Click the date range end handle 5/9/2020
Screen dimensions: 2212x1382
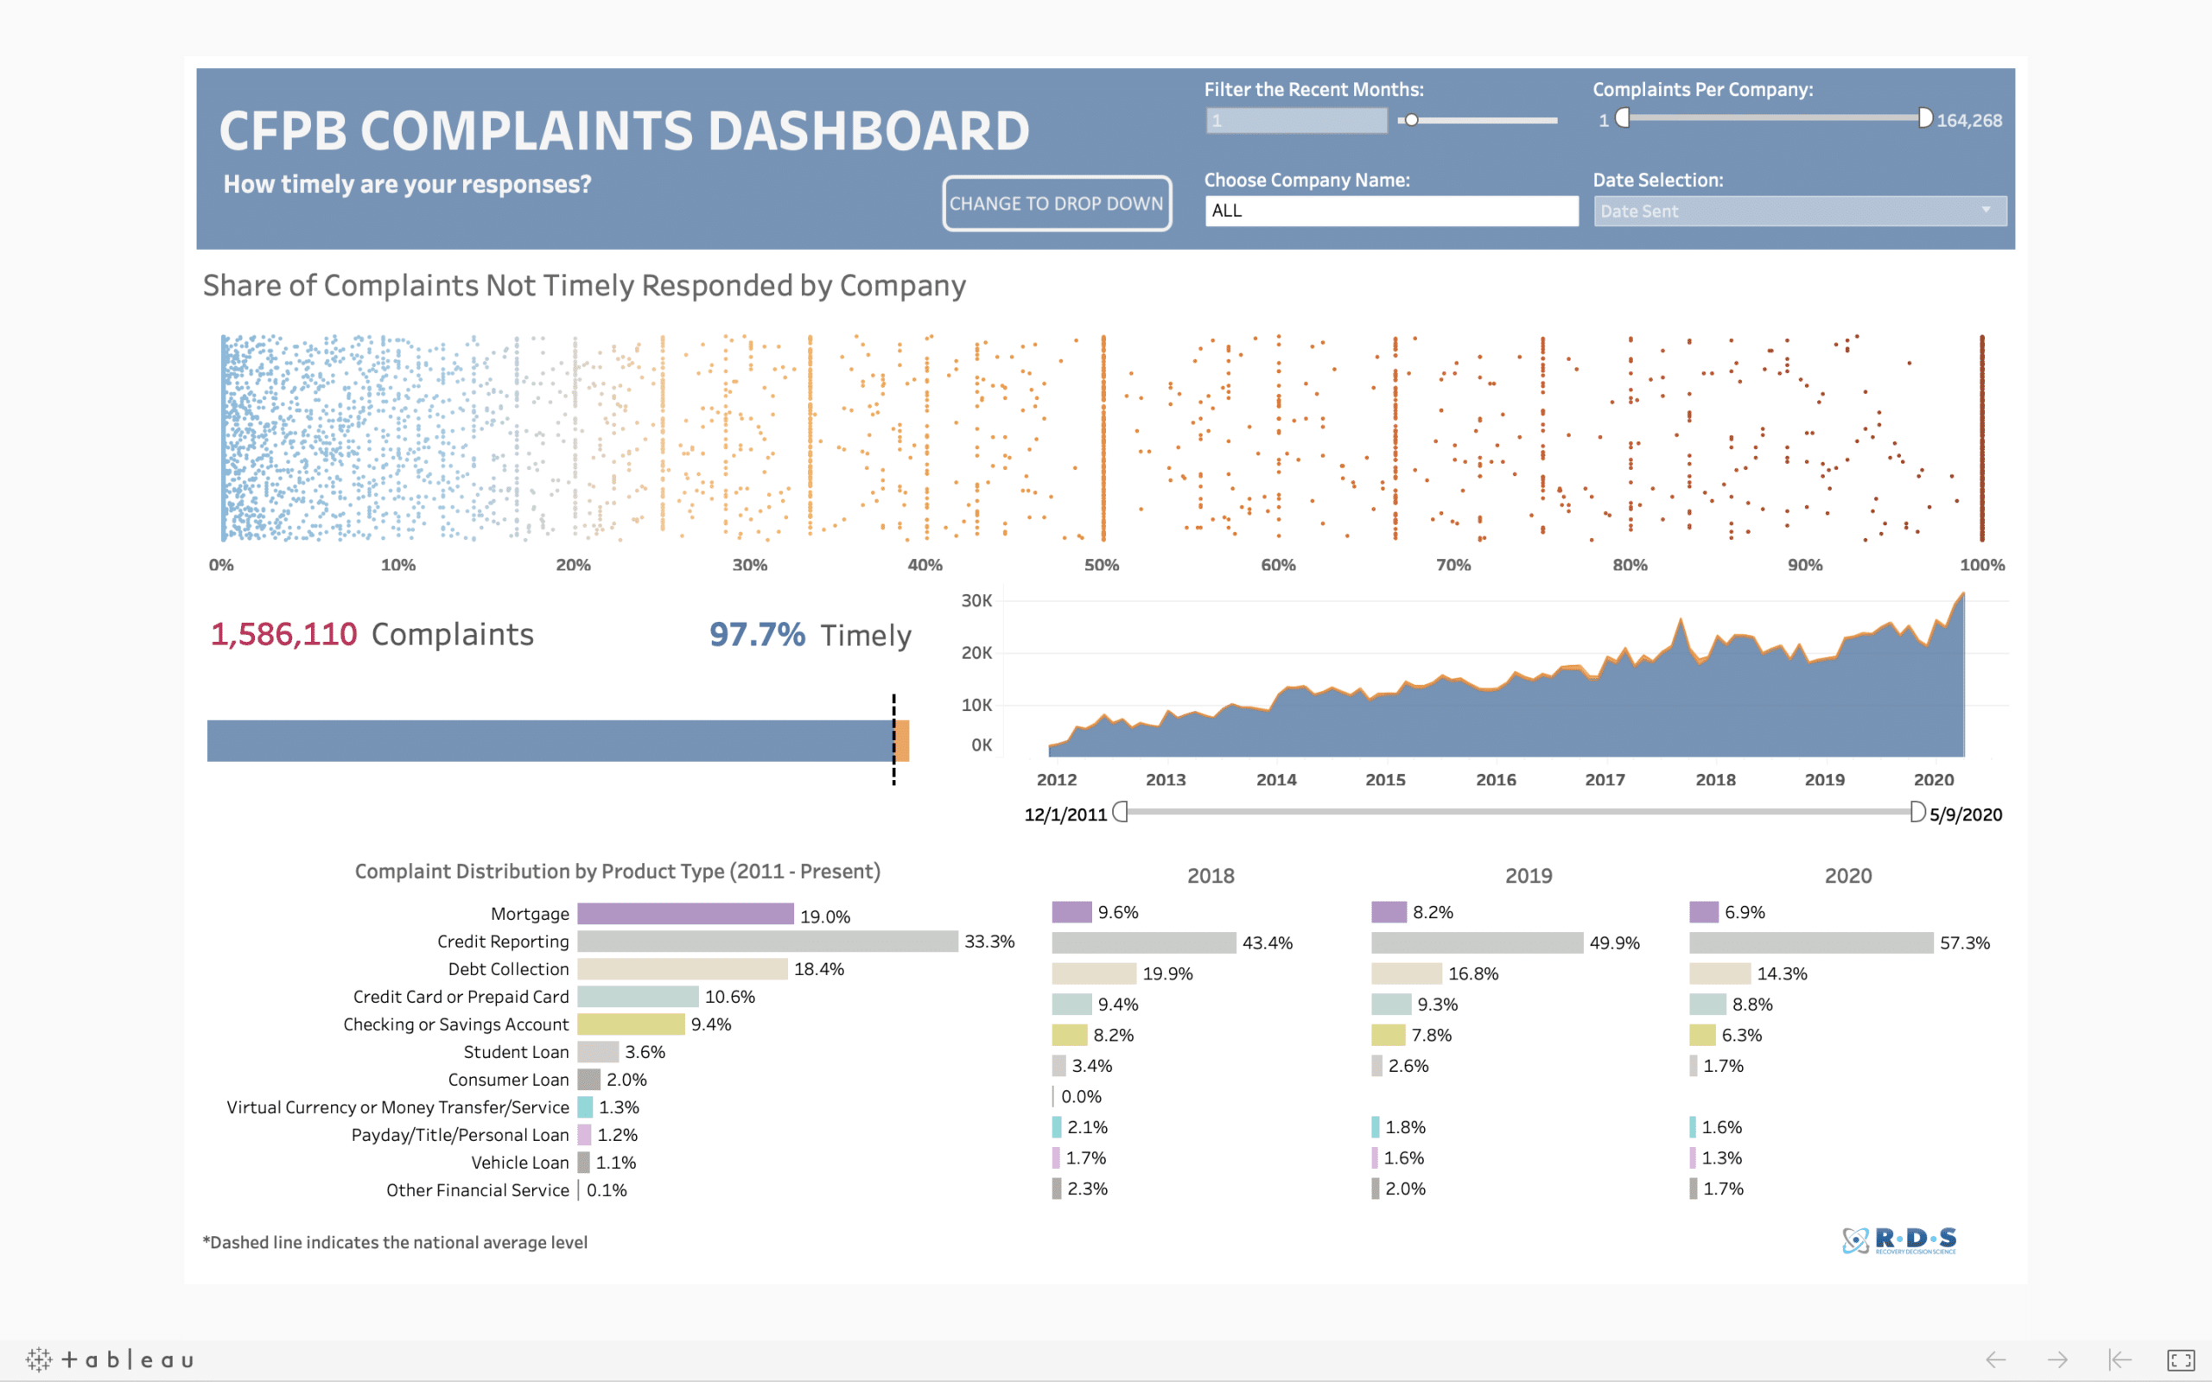pos(1917,812)
